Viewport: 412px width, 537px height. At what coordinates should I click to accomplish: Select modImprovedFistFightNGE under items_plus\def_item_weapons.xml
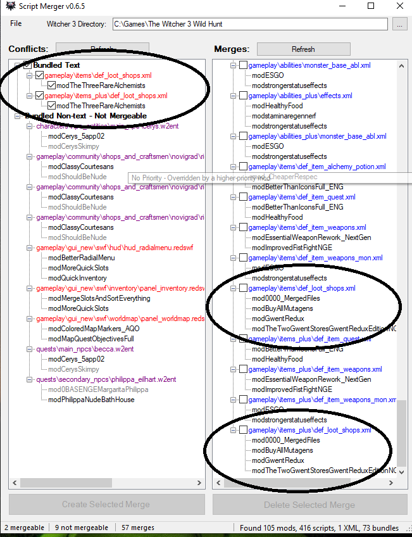tap(292, 389)
